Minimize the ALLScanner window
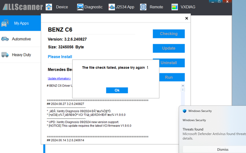This screenshot has height=153, width=246. pos(213,1)
